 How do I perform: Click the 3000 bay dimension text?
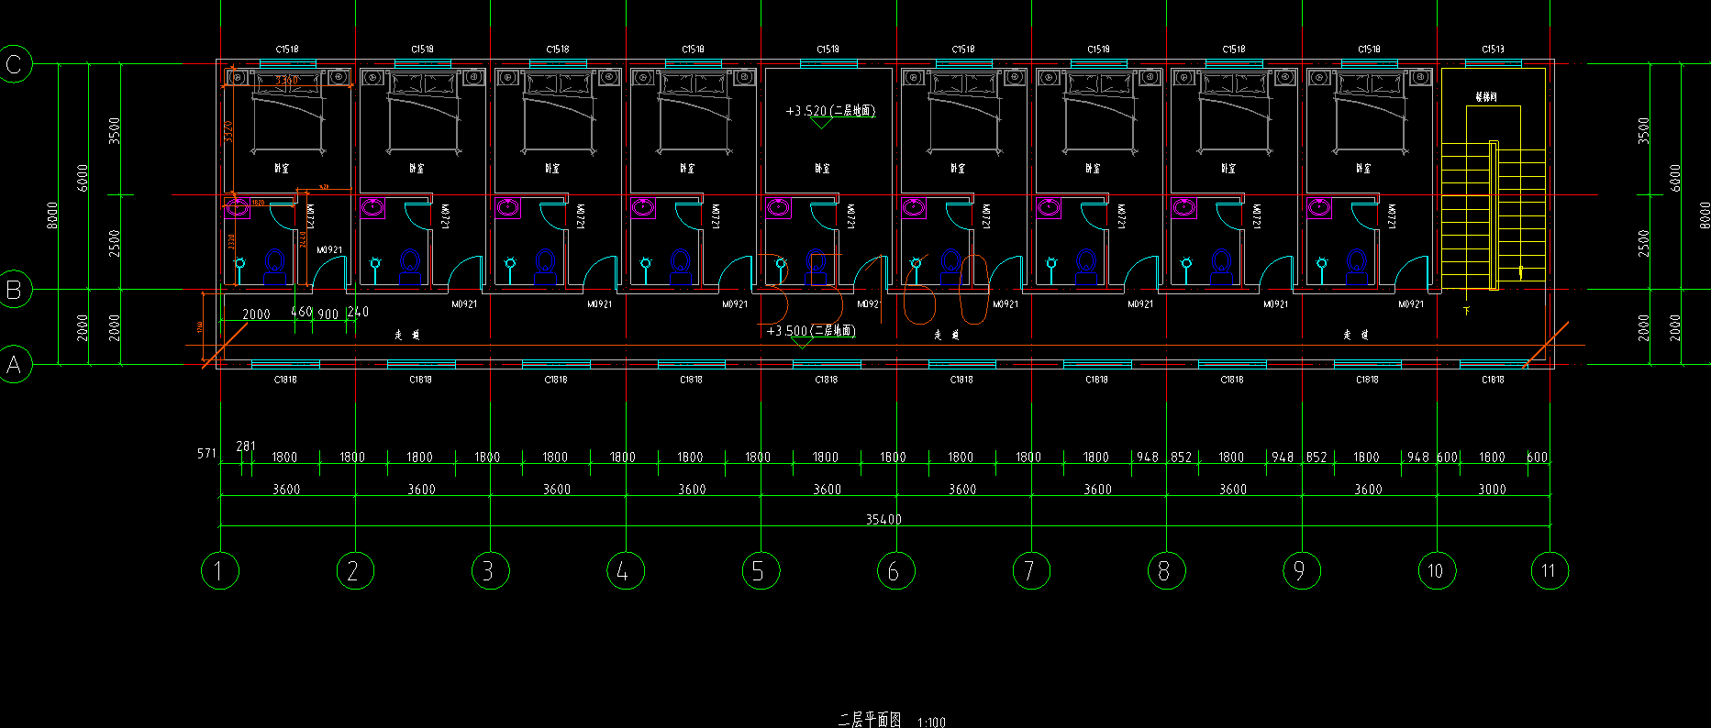pos(1492,489)
